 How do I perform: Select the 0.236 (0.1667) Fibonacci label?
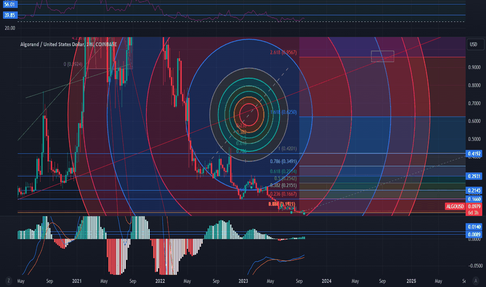point(283,194)
